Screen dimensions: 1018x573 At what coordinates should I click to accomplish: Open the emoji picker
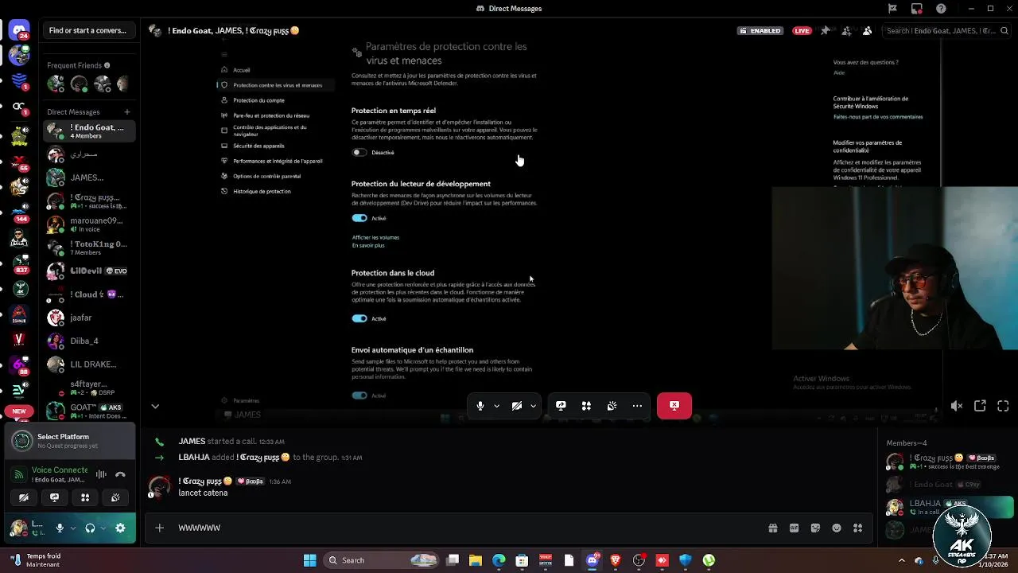tap(837, 528)
